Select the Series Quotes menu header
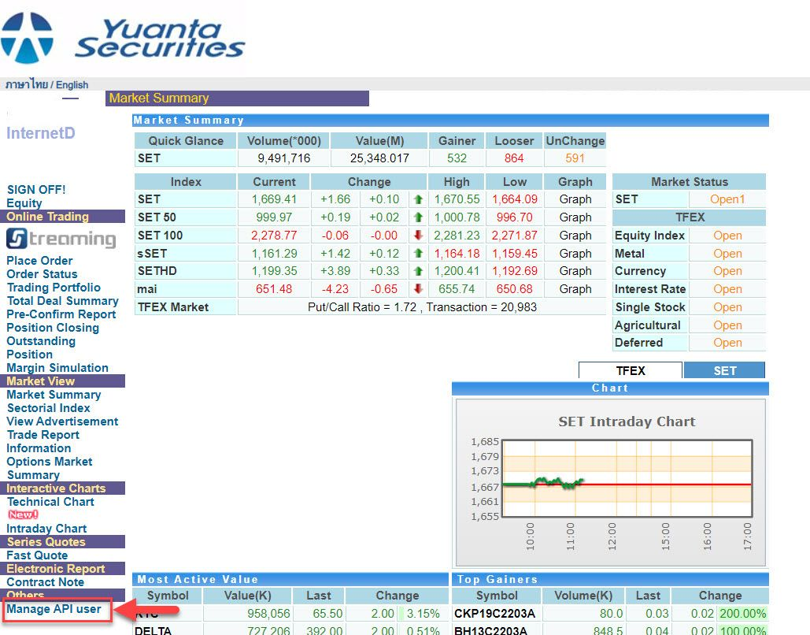The image size is (810, 635). [x=62, y=542]
